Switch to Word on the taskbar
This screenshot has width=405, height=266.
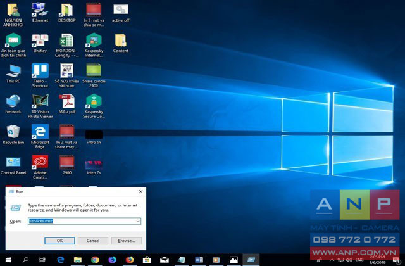199,260
